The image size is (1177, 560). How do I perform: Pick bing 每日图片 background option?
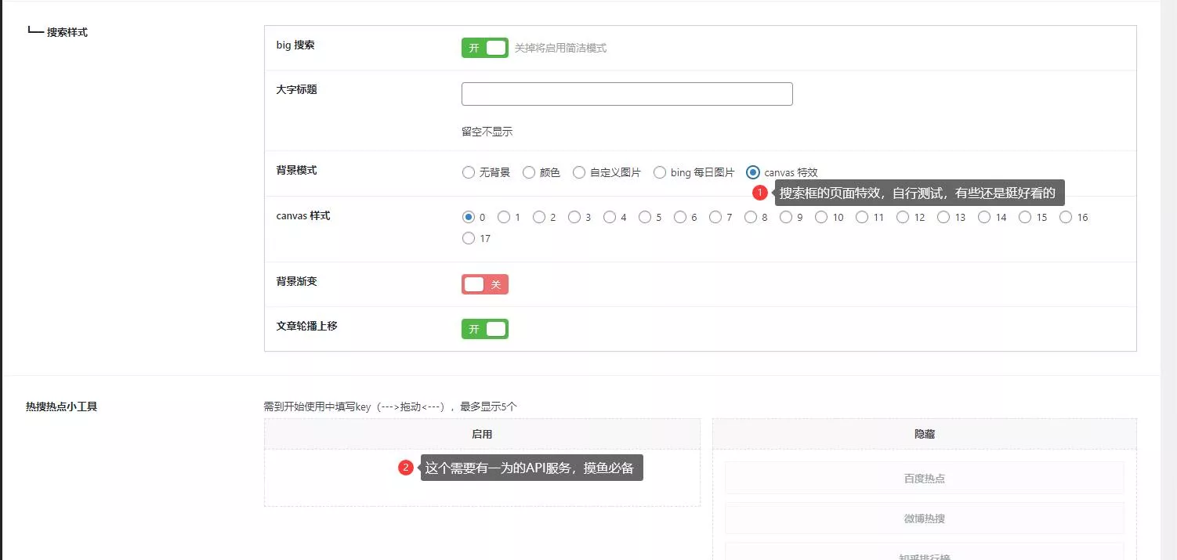point(660,172)
